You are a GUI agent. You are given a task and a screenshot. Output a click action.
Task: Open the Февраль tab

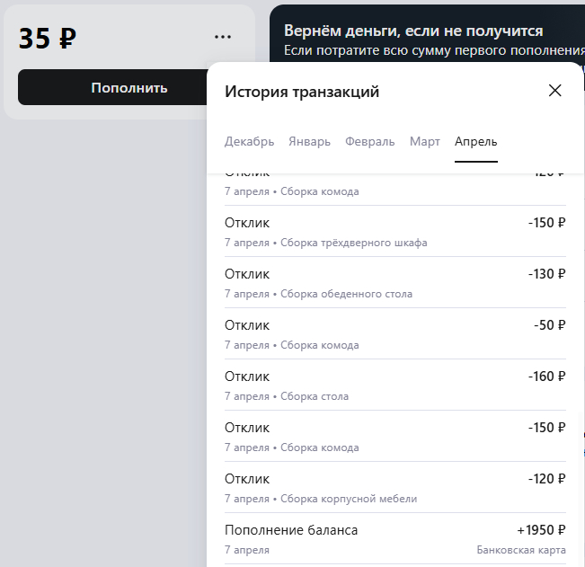[369, 142]
